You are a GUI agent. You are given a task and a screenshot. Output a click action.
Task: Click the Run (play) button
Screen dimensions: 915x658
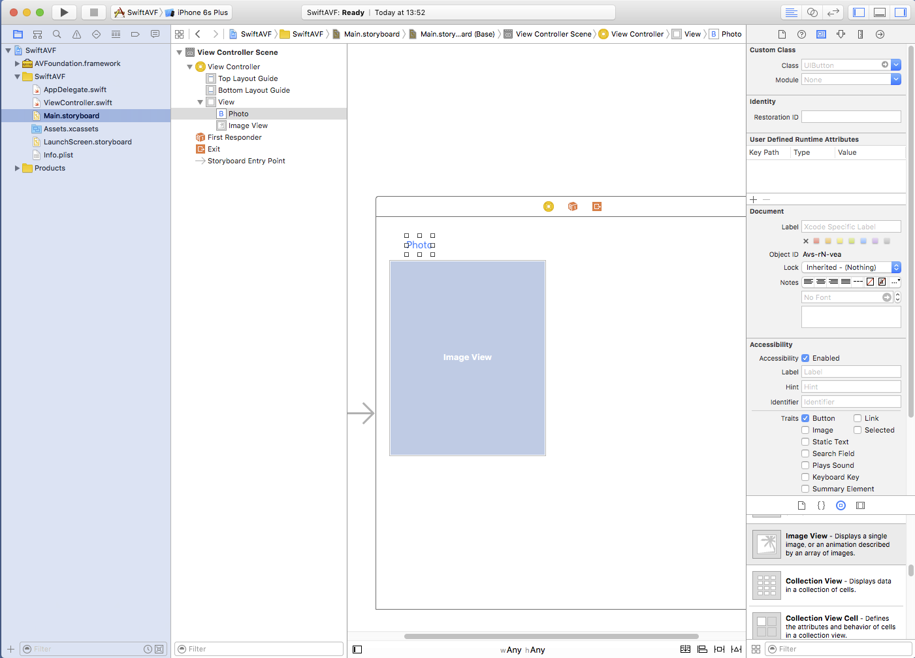point(64,12)
